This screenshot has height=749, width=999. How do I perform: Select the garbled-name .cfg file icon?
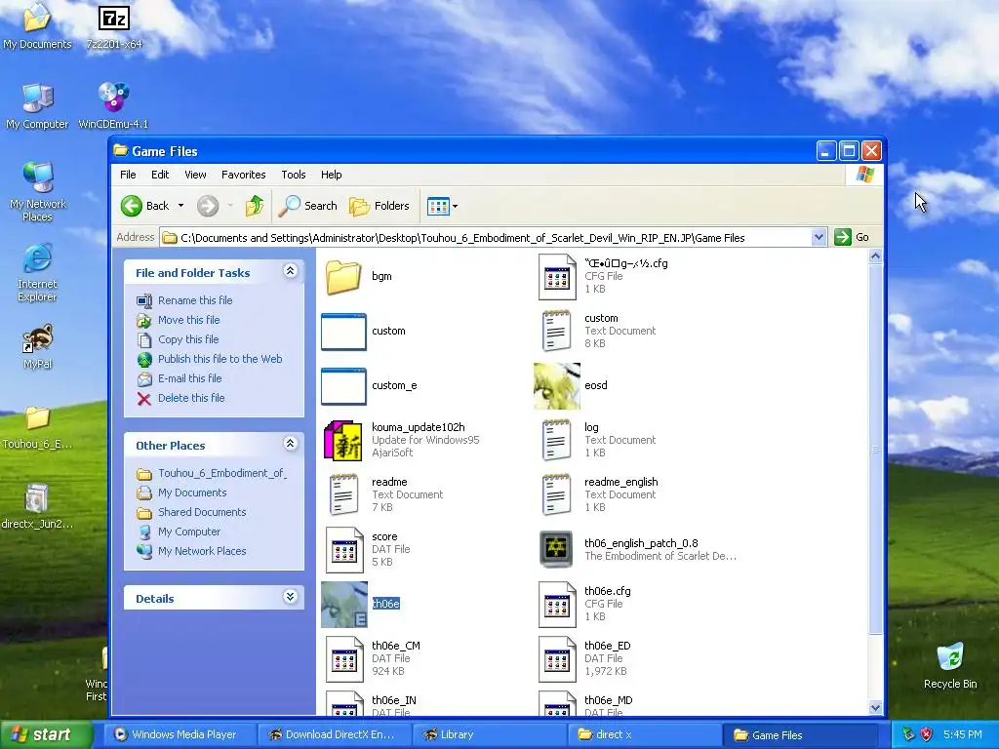point(557,276)
